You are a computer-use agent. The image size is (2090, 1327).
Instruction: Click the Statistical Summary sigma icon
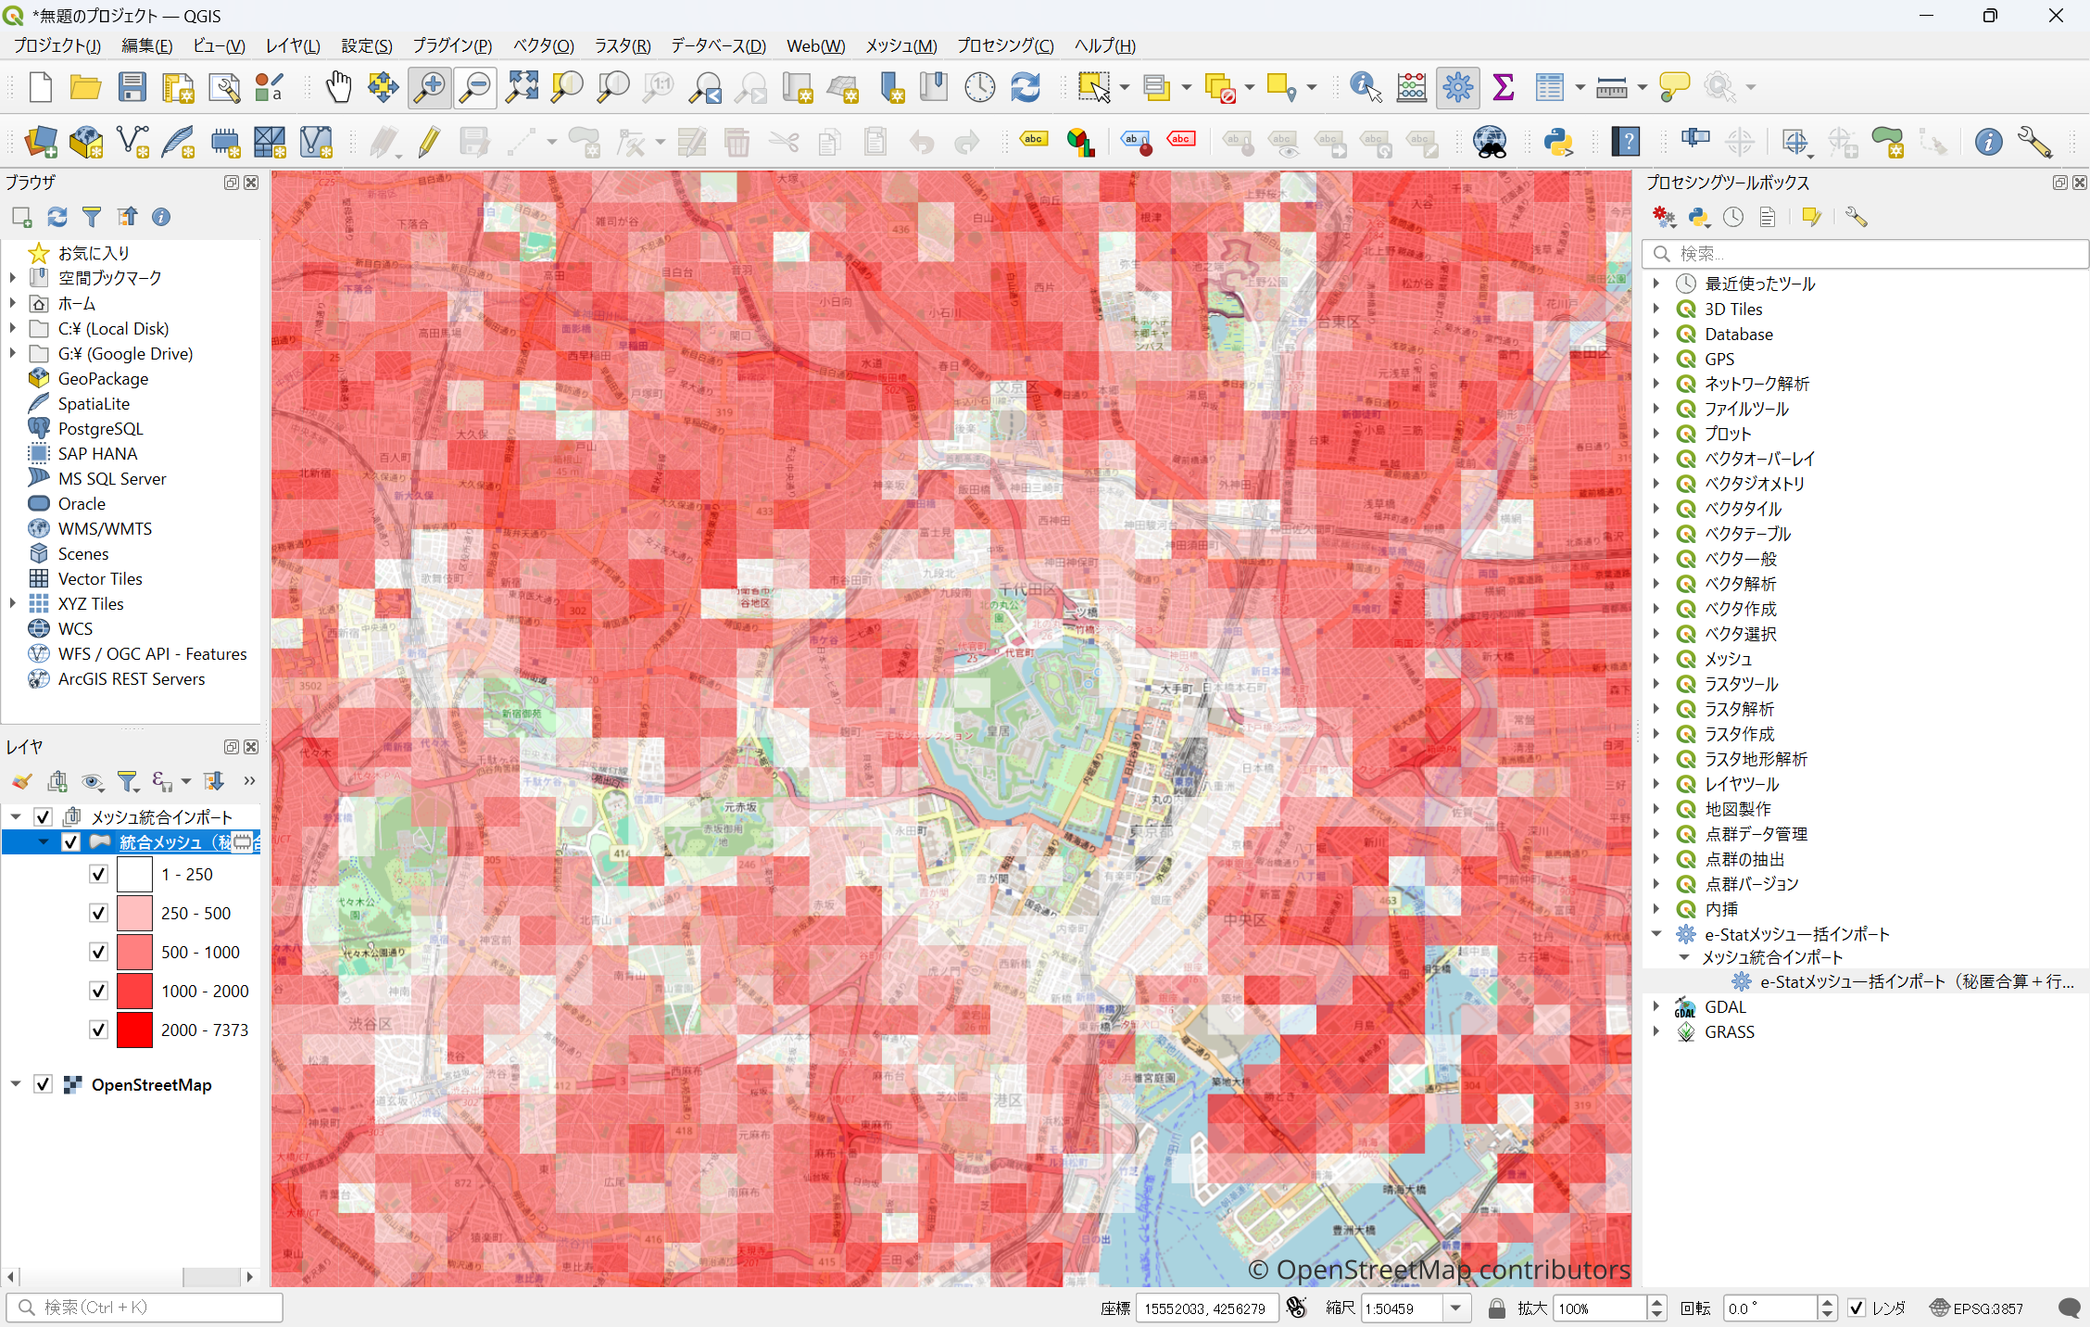pos(1504,87)
